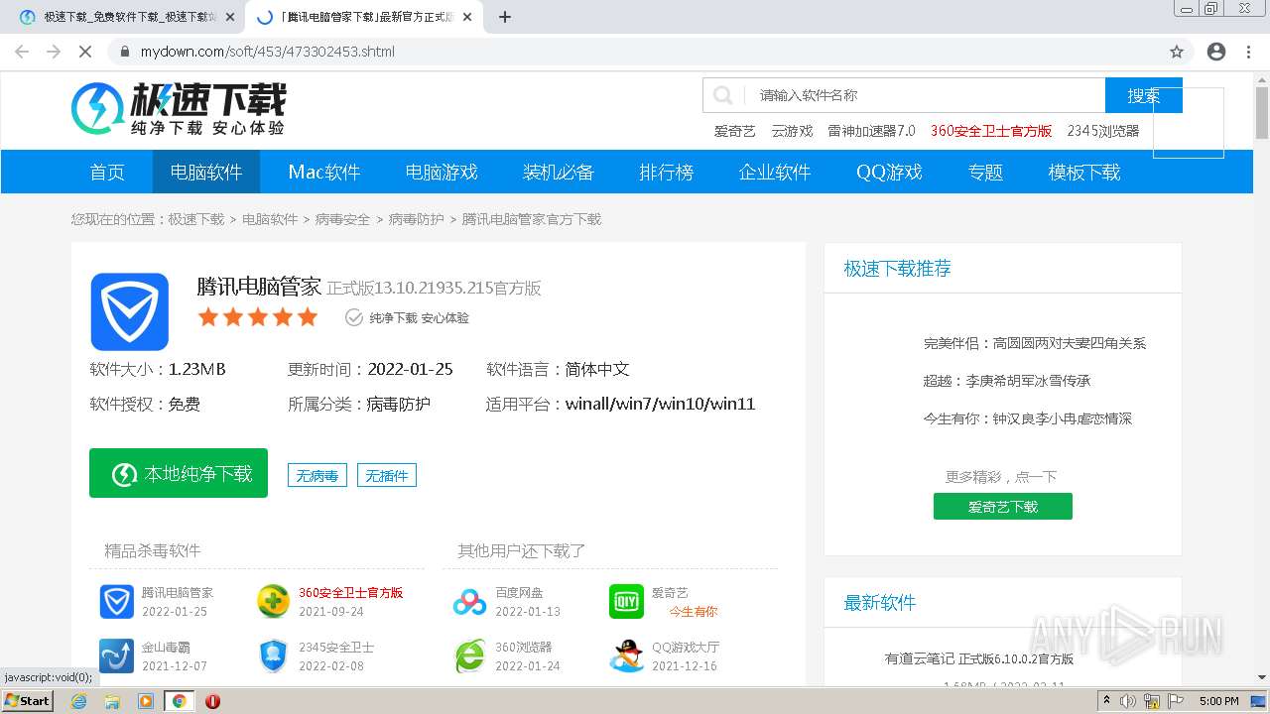Open the red 360安全卫士官方版 hot link
Image resolution: width=1270 pixels, height=714 pixels.
tap(991, 131)
